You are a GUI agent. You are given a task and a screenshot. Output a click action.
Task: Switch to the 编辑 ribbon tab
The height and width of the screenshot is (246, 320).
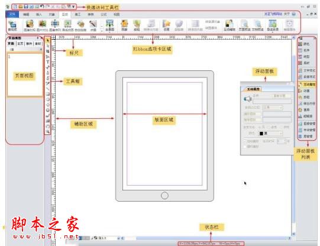[x=26, y=14]
